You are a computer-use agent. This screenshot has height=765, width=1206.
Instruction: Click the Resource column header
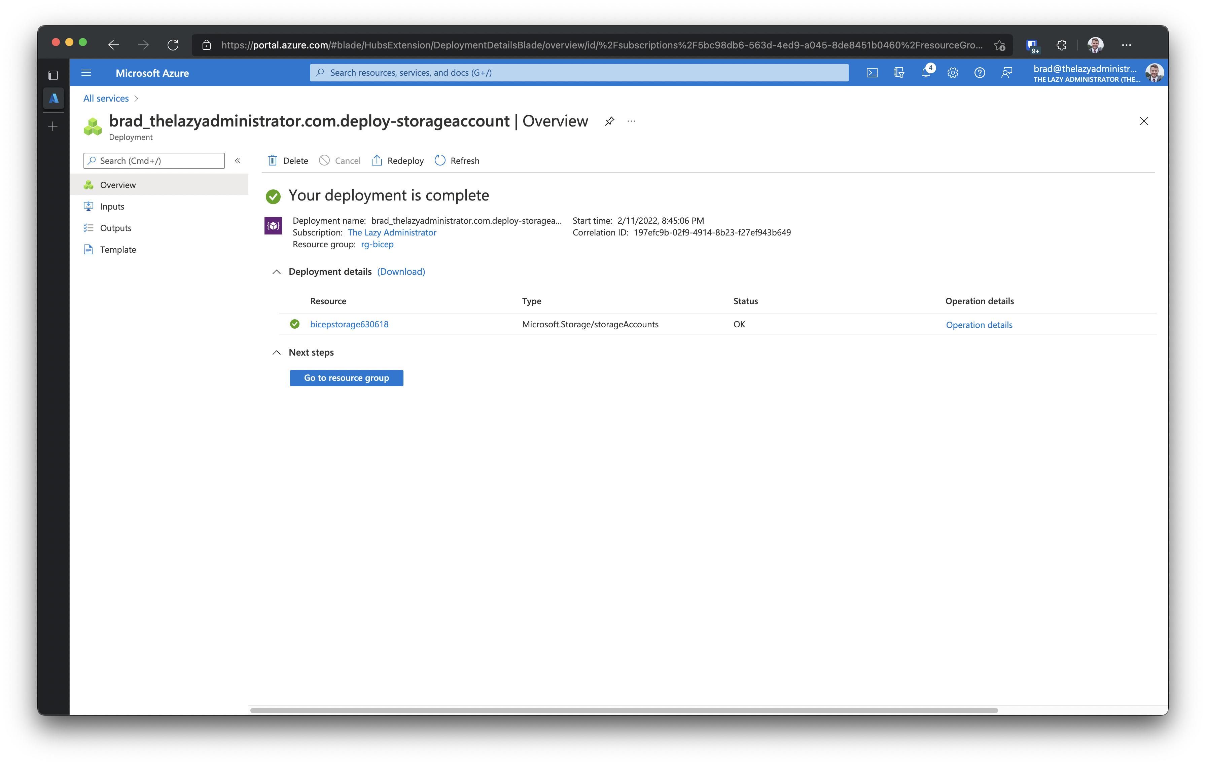point(328,301)
